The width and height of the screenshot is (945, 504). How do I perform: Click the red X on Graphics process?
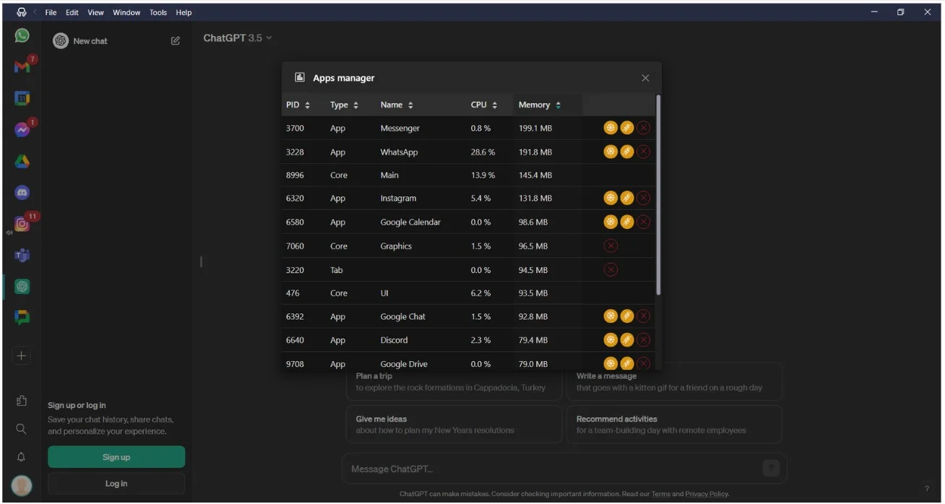[610, 246]
